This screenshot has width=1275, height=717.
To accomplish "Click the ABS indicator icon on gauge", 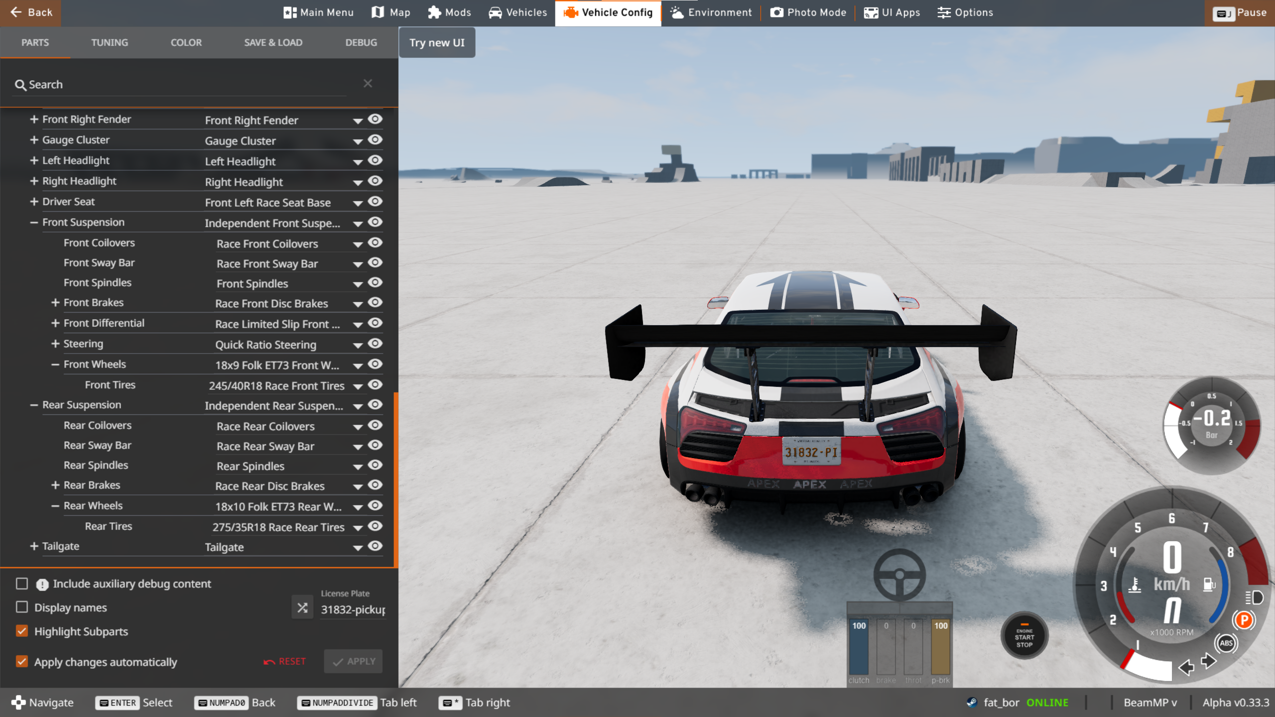I will coord(1226,643).
